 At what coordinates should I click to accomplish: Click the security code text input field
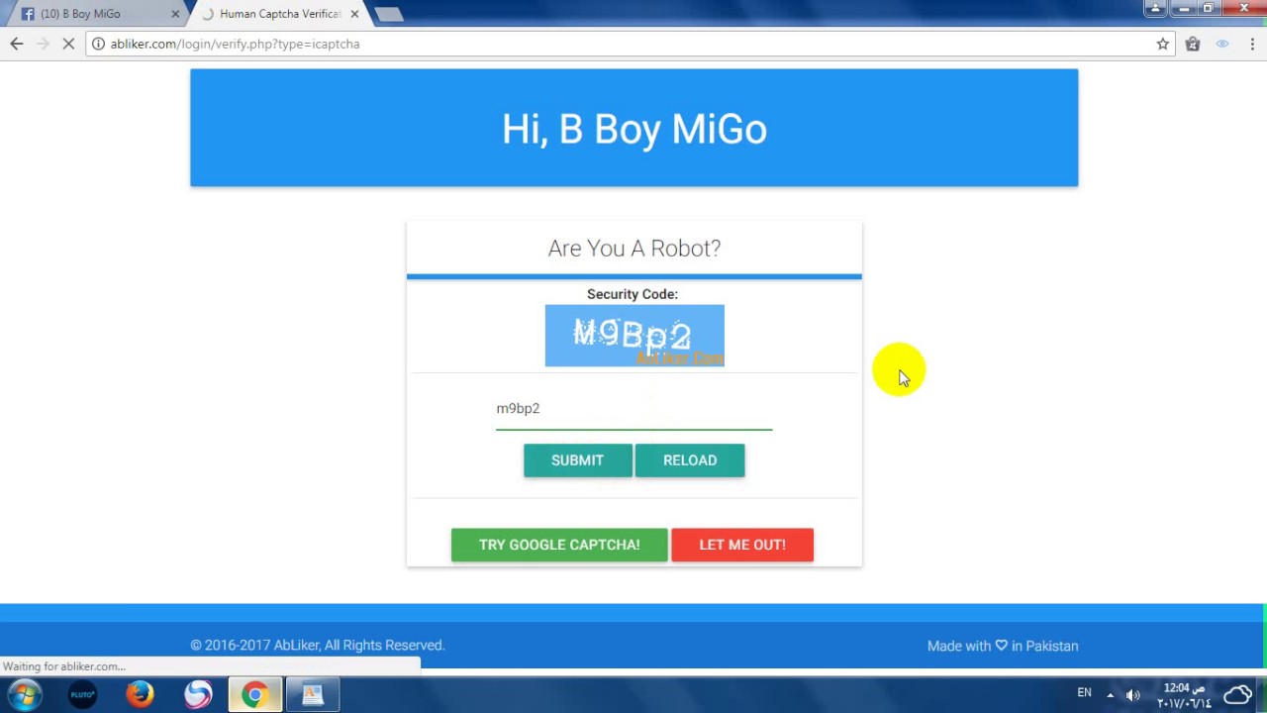[633, 409]
